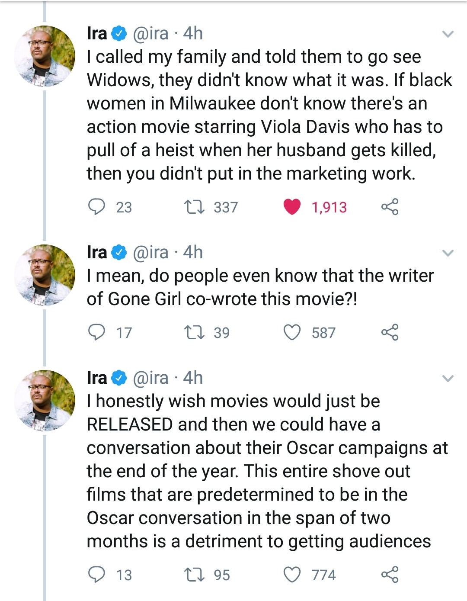
Task: Open options chevron on first tweet
Action: coord(448,34)
